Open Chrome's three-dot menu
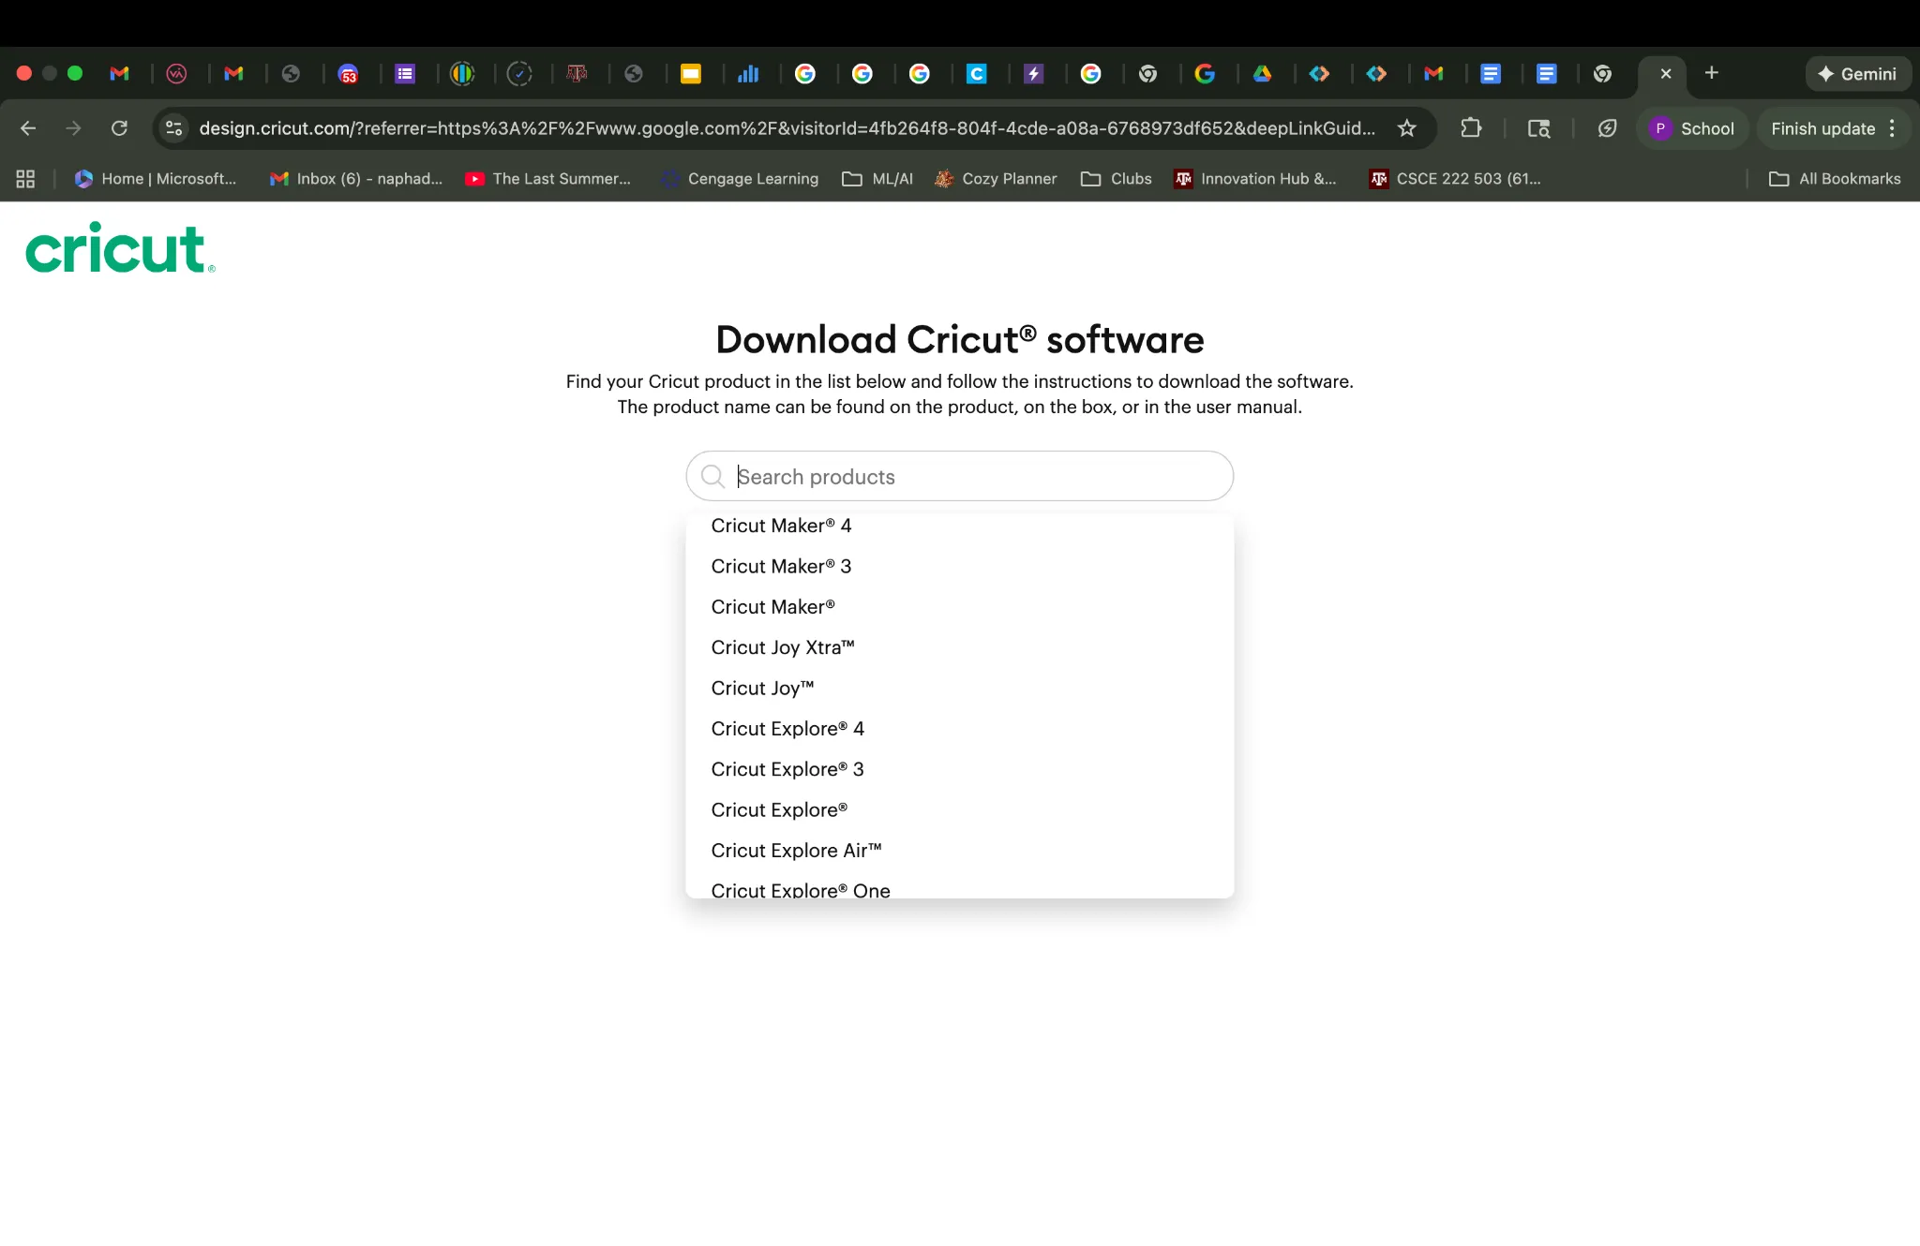Screen dimensions: 1920x1246 pyautogui.click(x=1892, y=128)
